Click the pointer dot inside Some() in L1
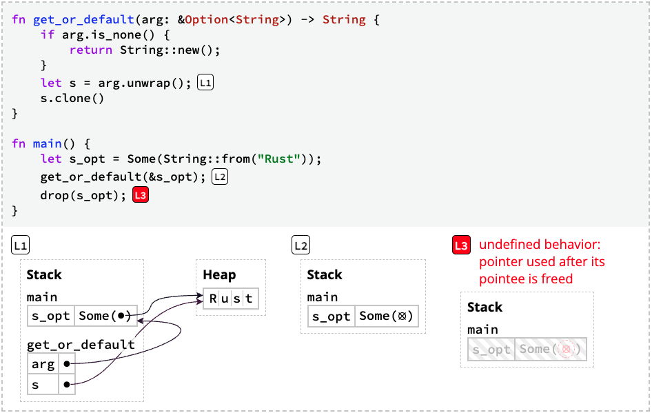Image resolution: width=652 pixels, height=413 pixels. click(121, 316)
